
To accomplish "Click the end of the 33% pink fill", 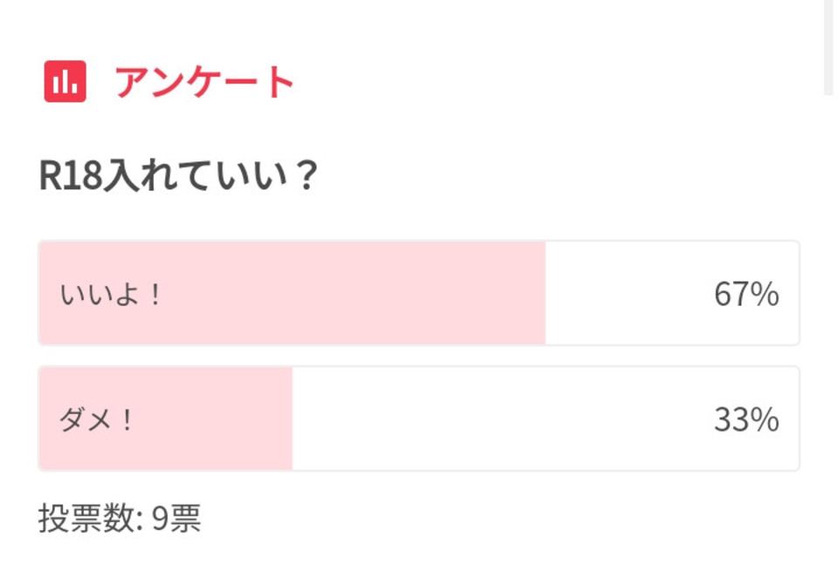I will 290,419.
